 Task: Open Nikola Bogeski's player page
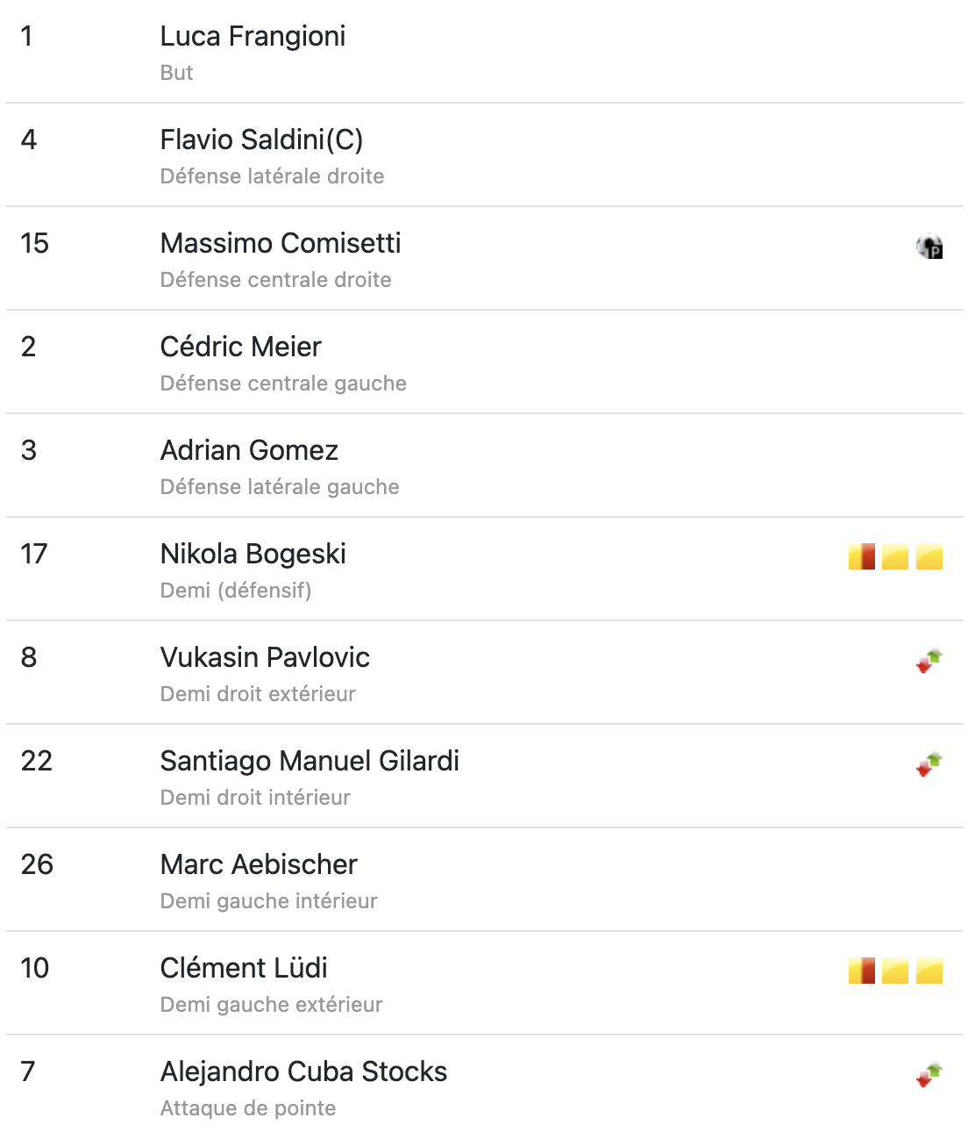[x=253, y=554]
